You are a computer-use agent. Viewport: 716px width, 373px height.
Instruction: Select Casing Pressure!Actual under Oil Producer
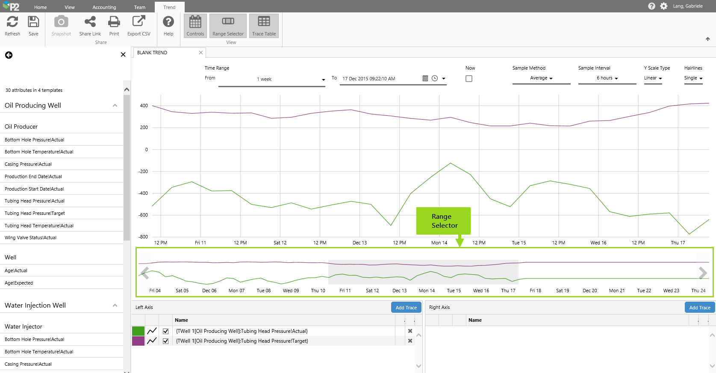point(28,164)
